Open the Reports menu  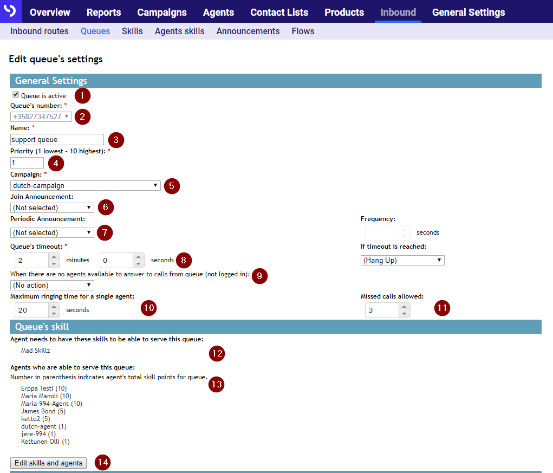pyautogui.click(x=103, y=12)
